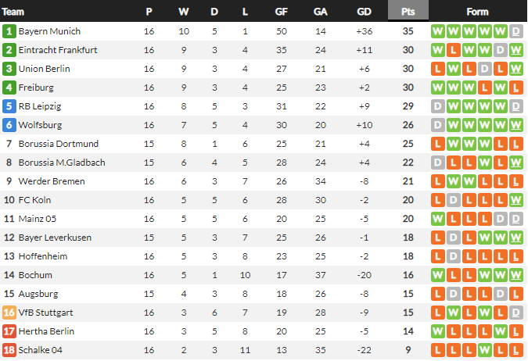This screenshot has height=361, width=528.
Task: Open the Union Berlin team link
Action: 45,69
